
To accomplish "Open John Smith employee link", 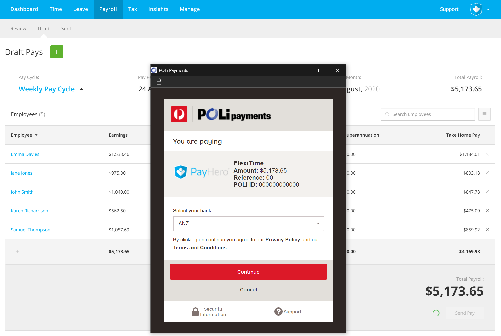I will point(22,192).
